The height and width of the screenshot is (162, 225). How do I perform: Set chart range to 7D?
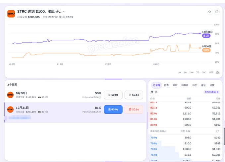pyautogui.click(x=198, y=72)
